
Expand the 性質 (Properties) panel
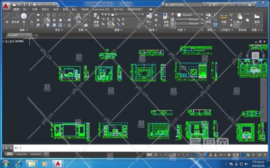(x=182, y=30)
